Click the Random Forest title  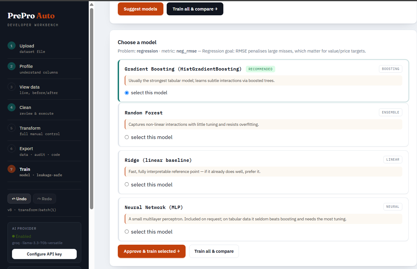(144, 113)
